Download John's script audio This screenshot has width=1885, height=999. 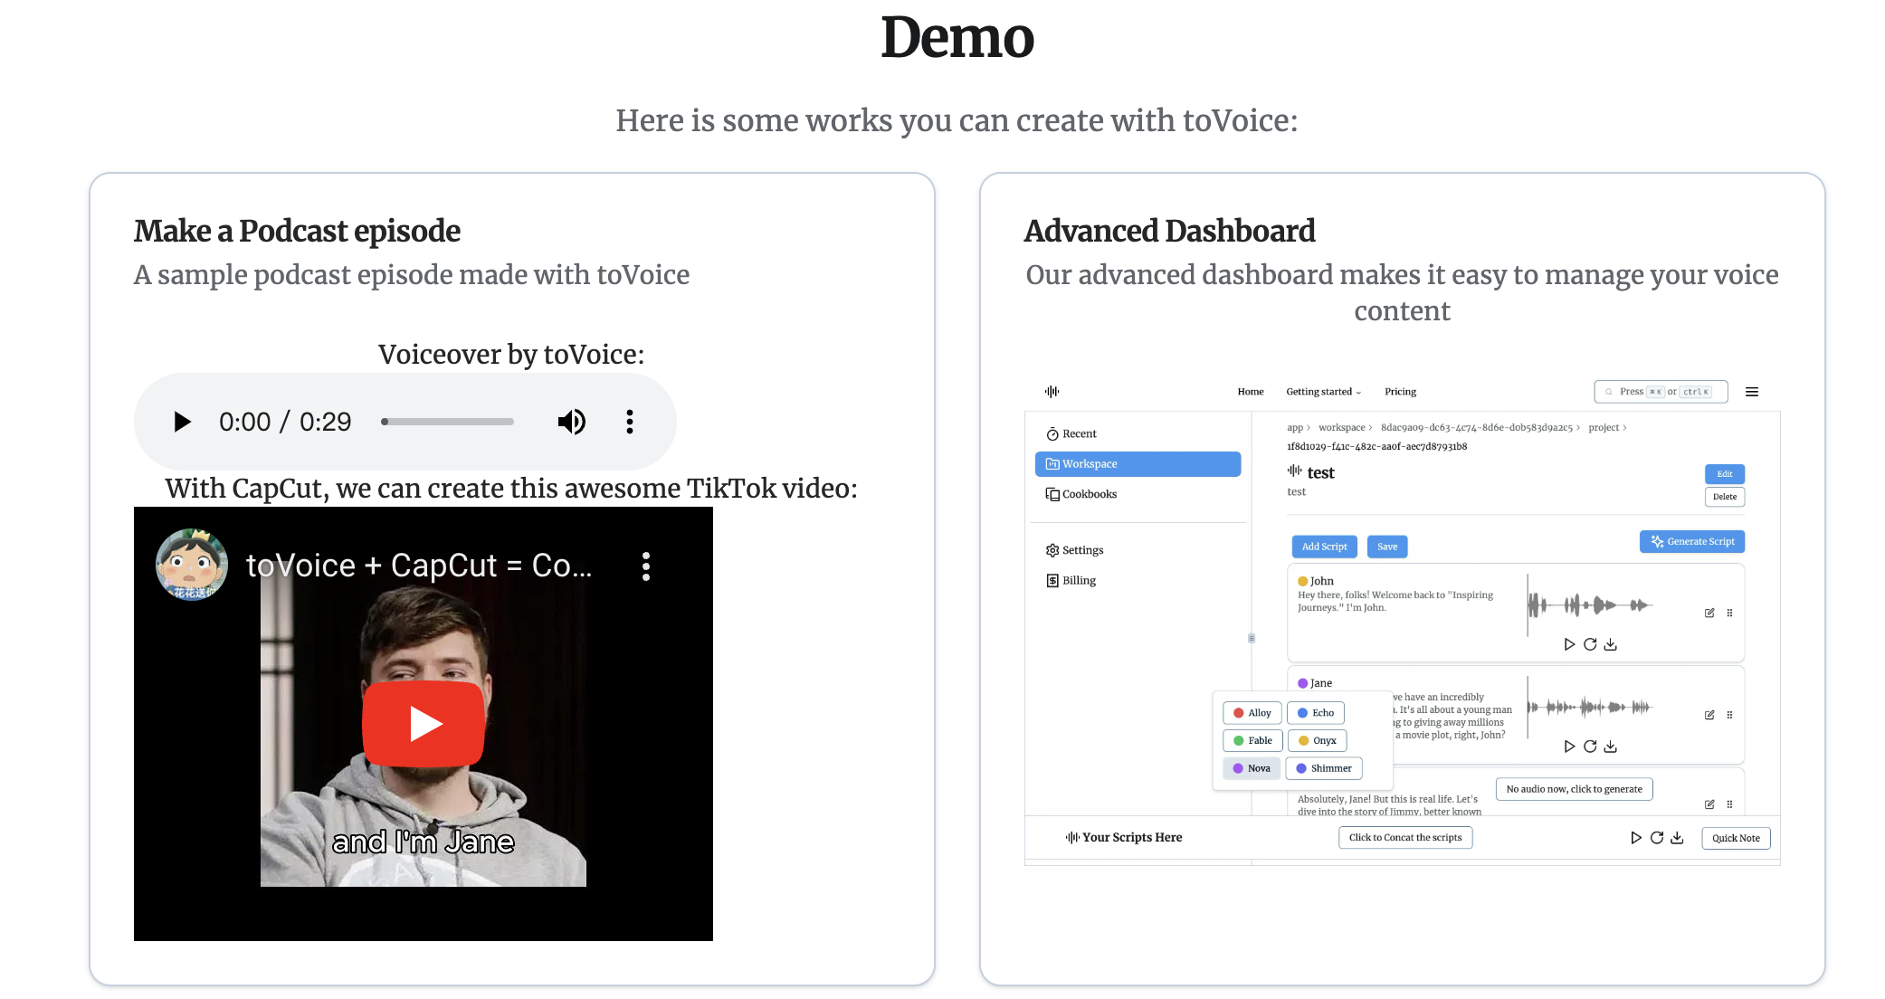(1610, 644)
